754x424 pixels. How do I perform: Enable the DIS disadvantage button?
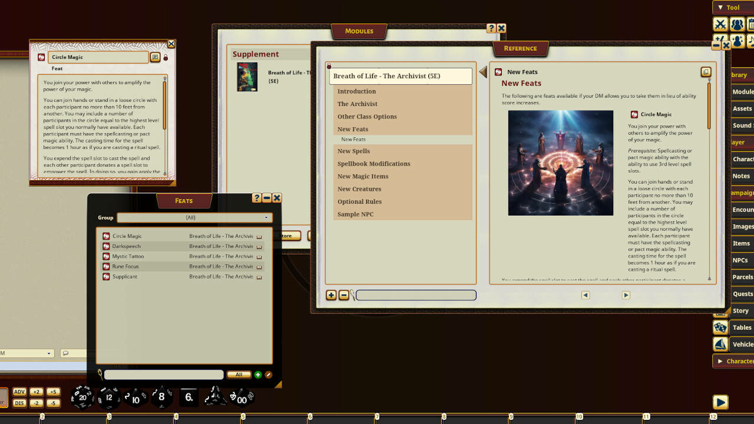pos(19,403)
